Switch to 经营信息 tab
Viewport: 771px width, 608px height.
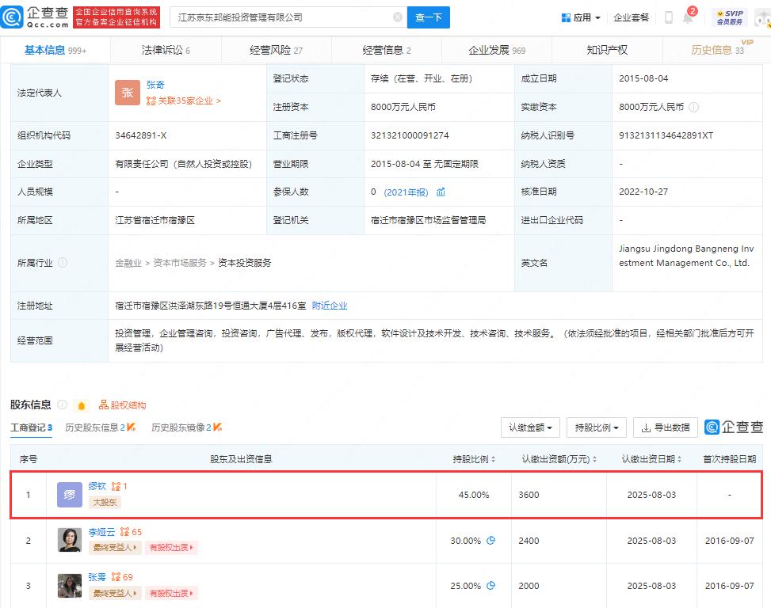click(x=387, y=50)
